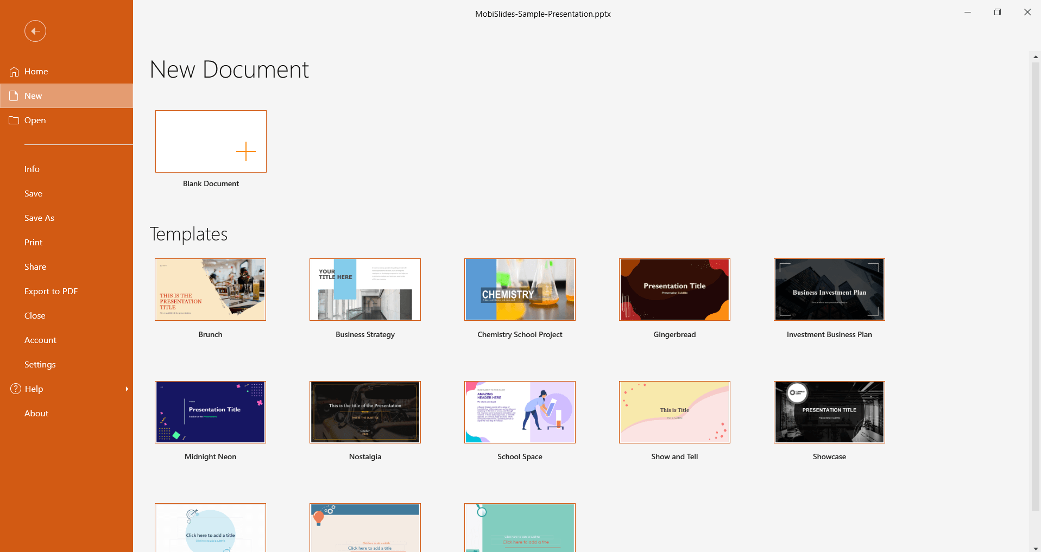Click the Help question mark icon
Image resolution: width=1041 pixels, height=552 pixels.
point(16,389)
